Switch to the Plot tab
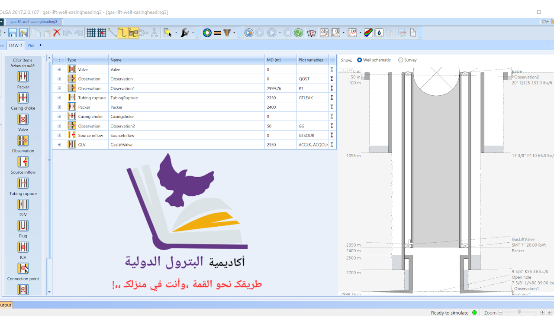The image size is (554, 325). coord(31,45)
